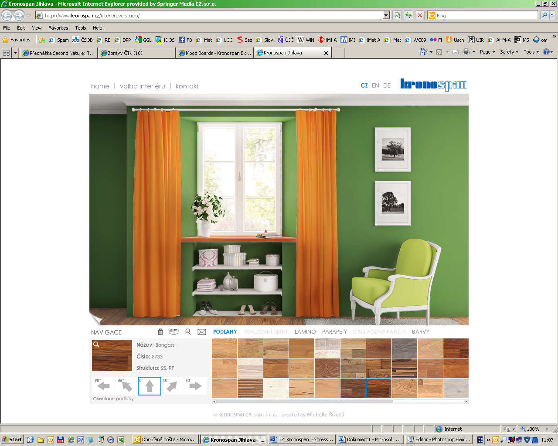This screenshot has height=446, width=558.
Task: Zoom the Bongassi floor preview thumbnail
Action: click(112, 355)
